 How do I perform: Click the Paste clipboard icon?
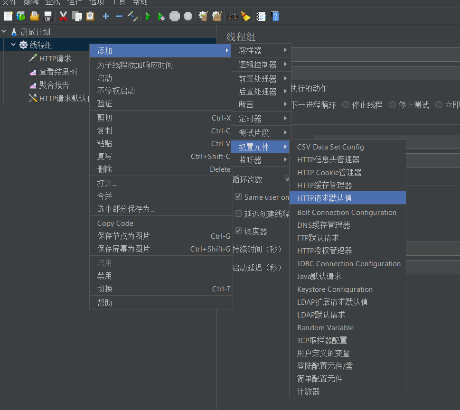[x=90, y=16]
